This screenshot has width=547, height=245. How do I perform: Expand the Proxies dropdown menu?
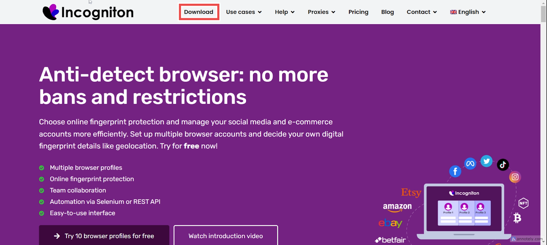pyautogui.click(x=321, y=12)
